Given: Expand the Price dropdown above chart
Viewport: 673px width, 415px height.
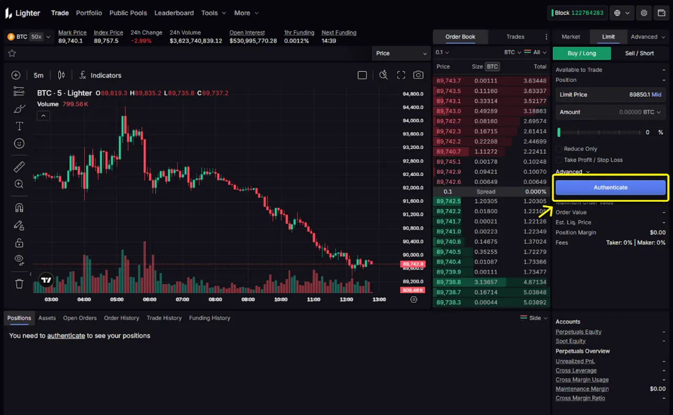Looking at the screenshot, I should pyautogui.click(x=401, y=53).
